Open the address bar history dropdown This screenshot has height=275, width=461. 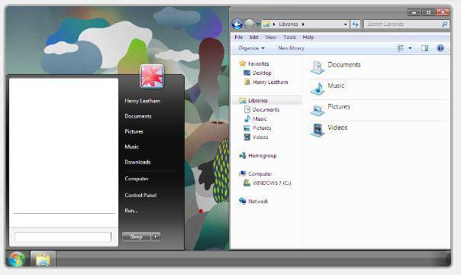point(345,24)
